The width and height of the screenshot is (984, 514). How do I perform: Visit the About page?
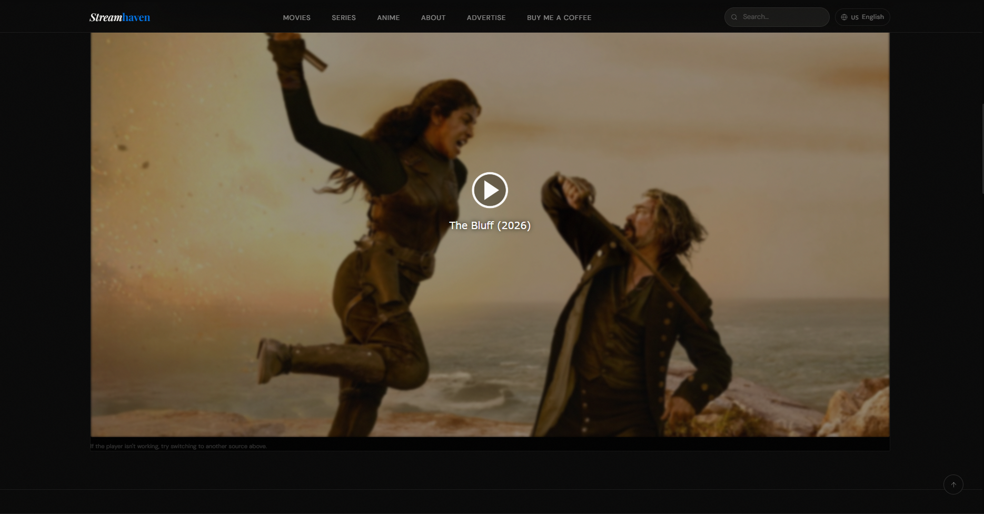(433, 17)
